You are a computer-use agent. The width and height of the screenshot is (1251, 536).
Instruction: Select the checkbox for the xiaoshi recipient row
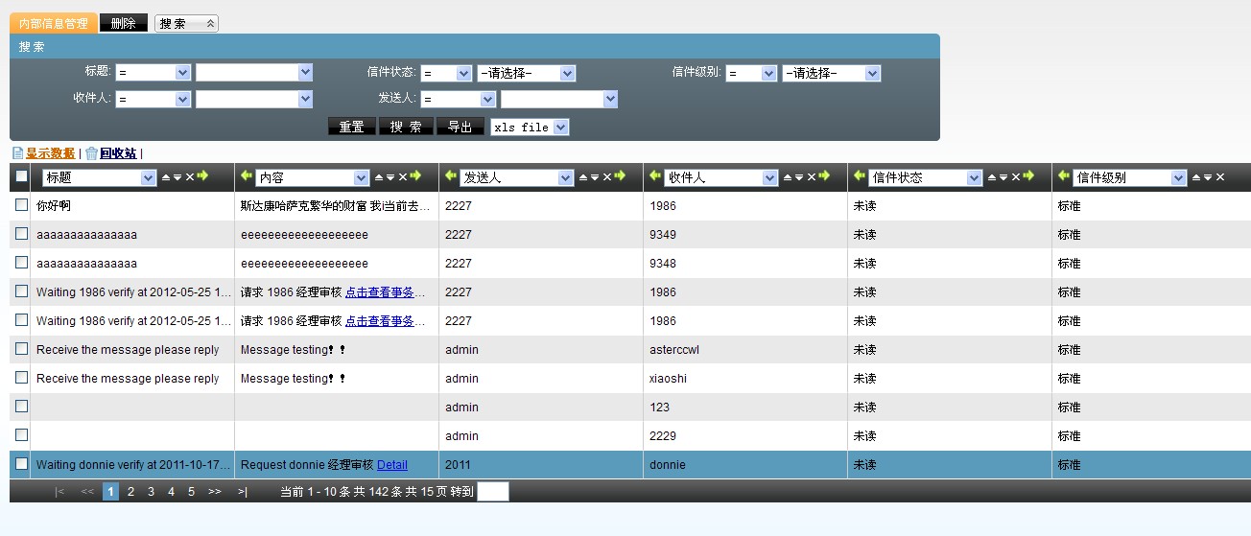pos(21,378)
